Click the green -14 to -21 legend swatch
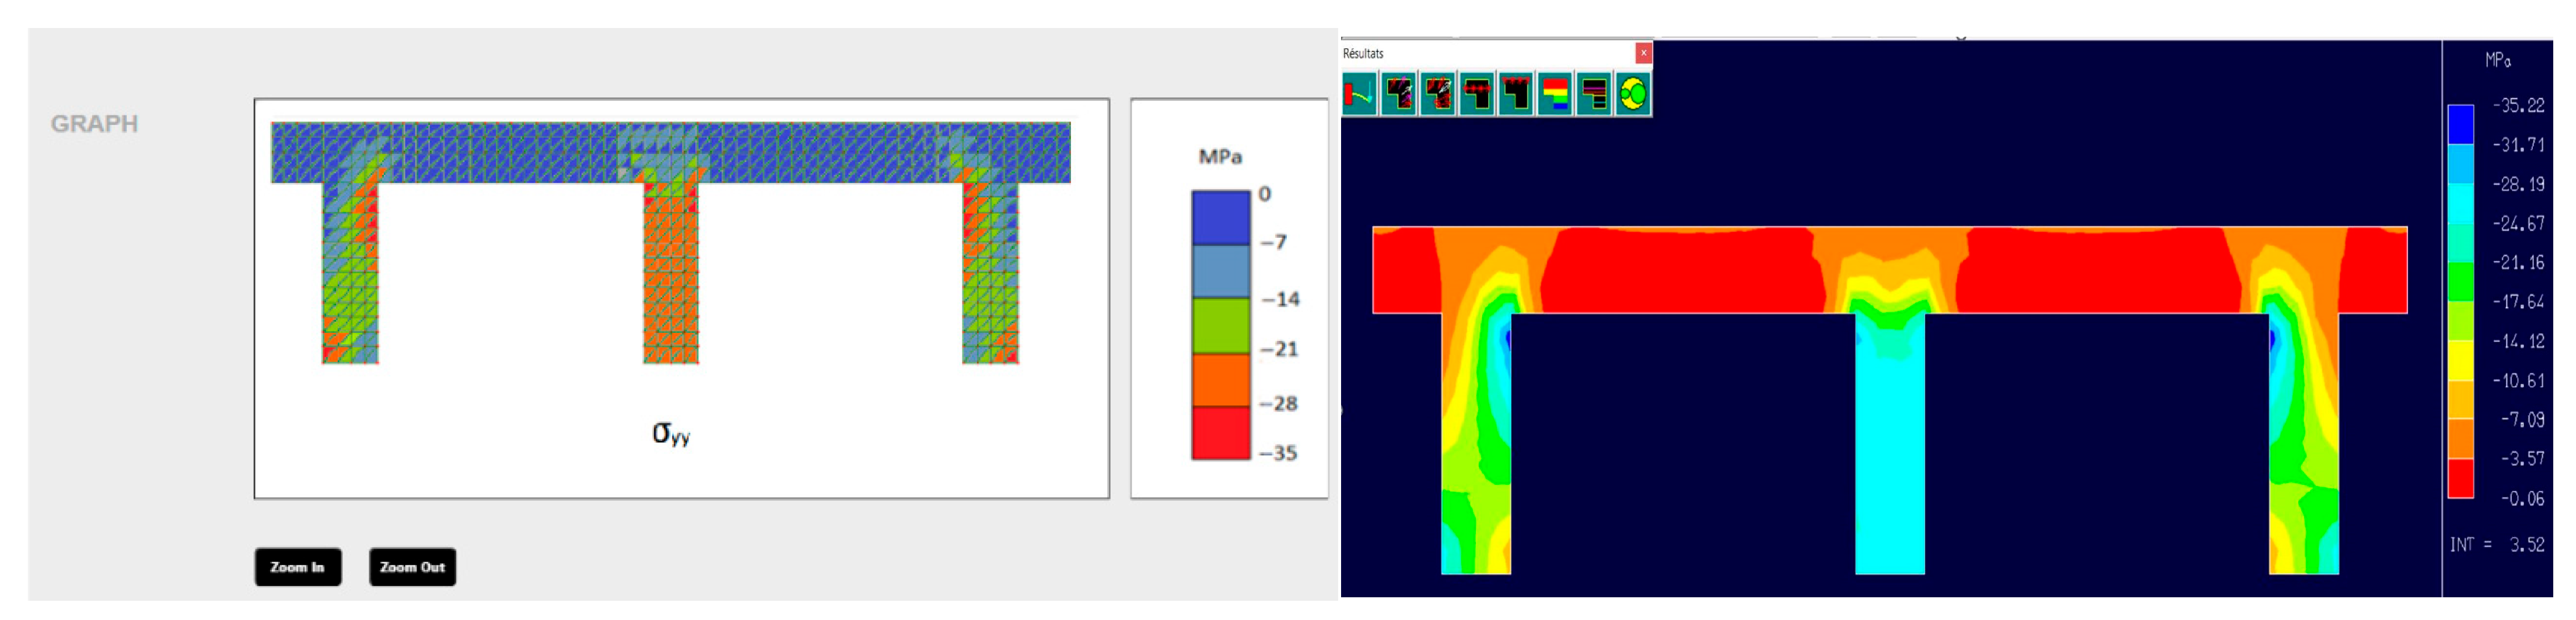Screen dimensions: 2576x620 1220,325
